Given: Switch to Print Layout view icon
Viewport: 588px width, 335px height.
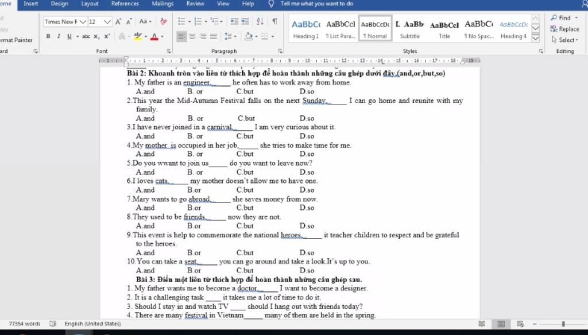Looking at the screenshot, I should (x=501, y=324).
